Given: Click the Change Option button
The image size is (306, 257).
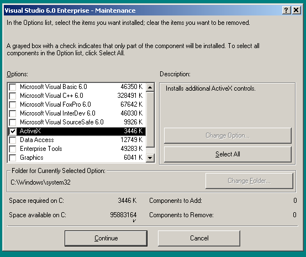Looking at the screenshot, I should pos(228,135).
